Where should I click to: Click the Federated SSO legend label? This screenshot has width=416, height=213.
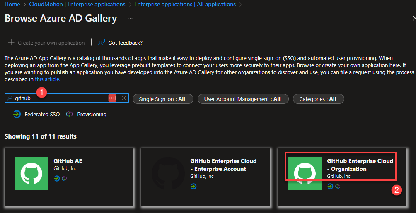pyautogui.click(x=42, y=114)
